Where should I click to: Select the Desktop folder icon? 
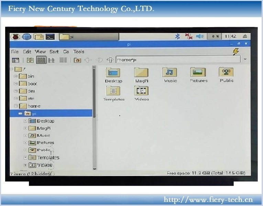113,75
